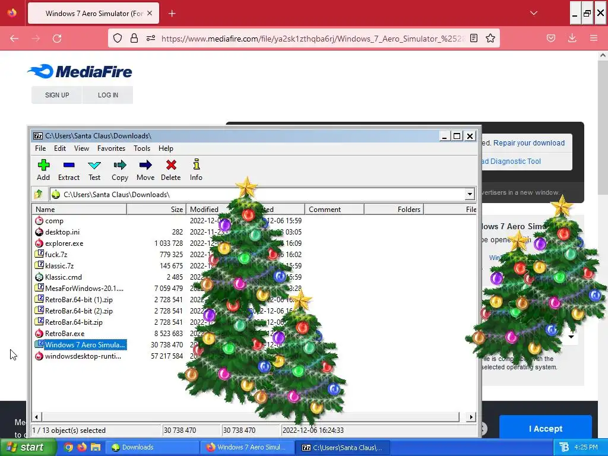Viewport: 608px width, 456px height.
Task: Click the Firefox back arrow
Action: tap(14, 38)
